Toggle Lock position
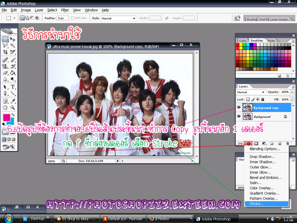 [258, 99]
